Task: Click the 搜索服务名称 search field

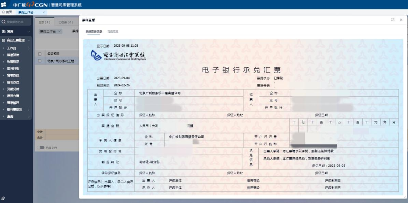Action: (16, 22)
